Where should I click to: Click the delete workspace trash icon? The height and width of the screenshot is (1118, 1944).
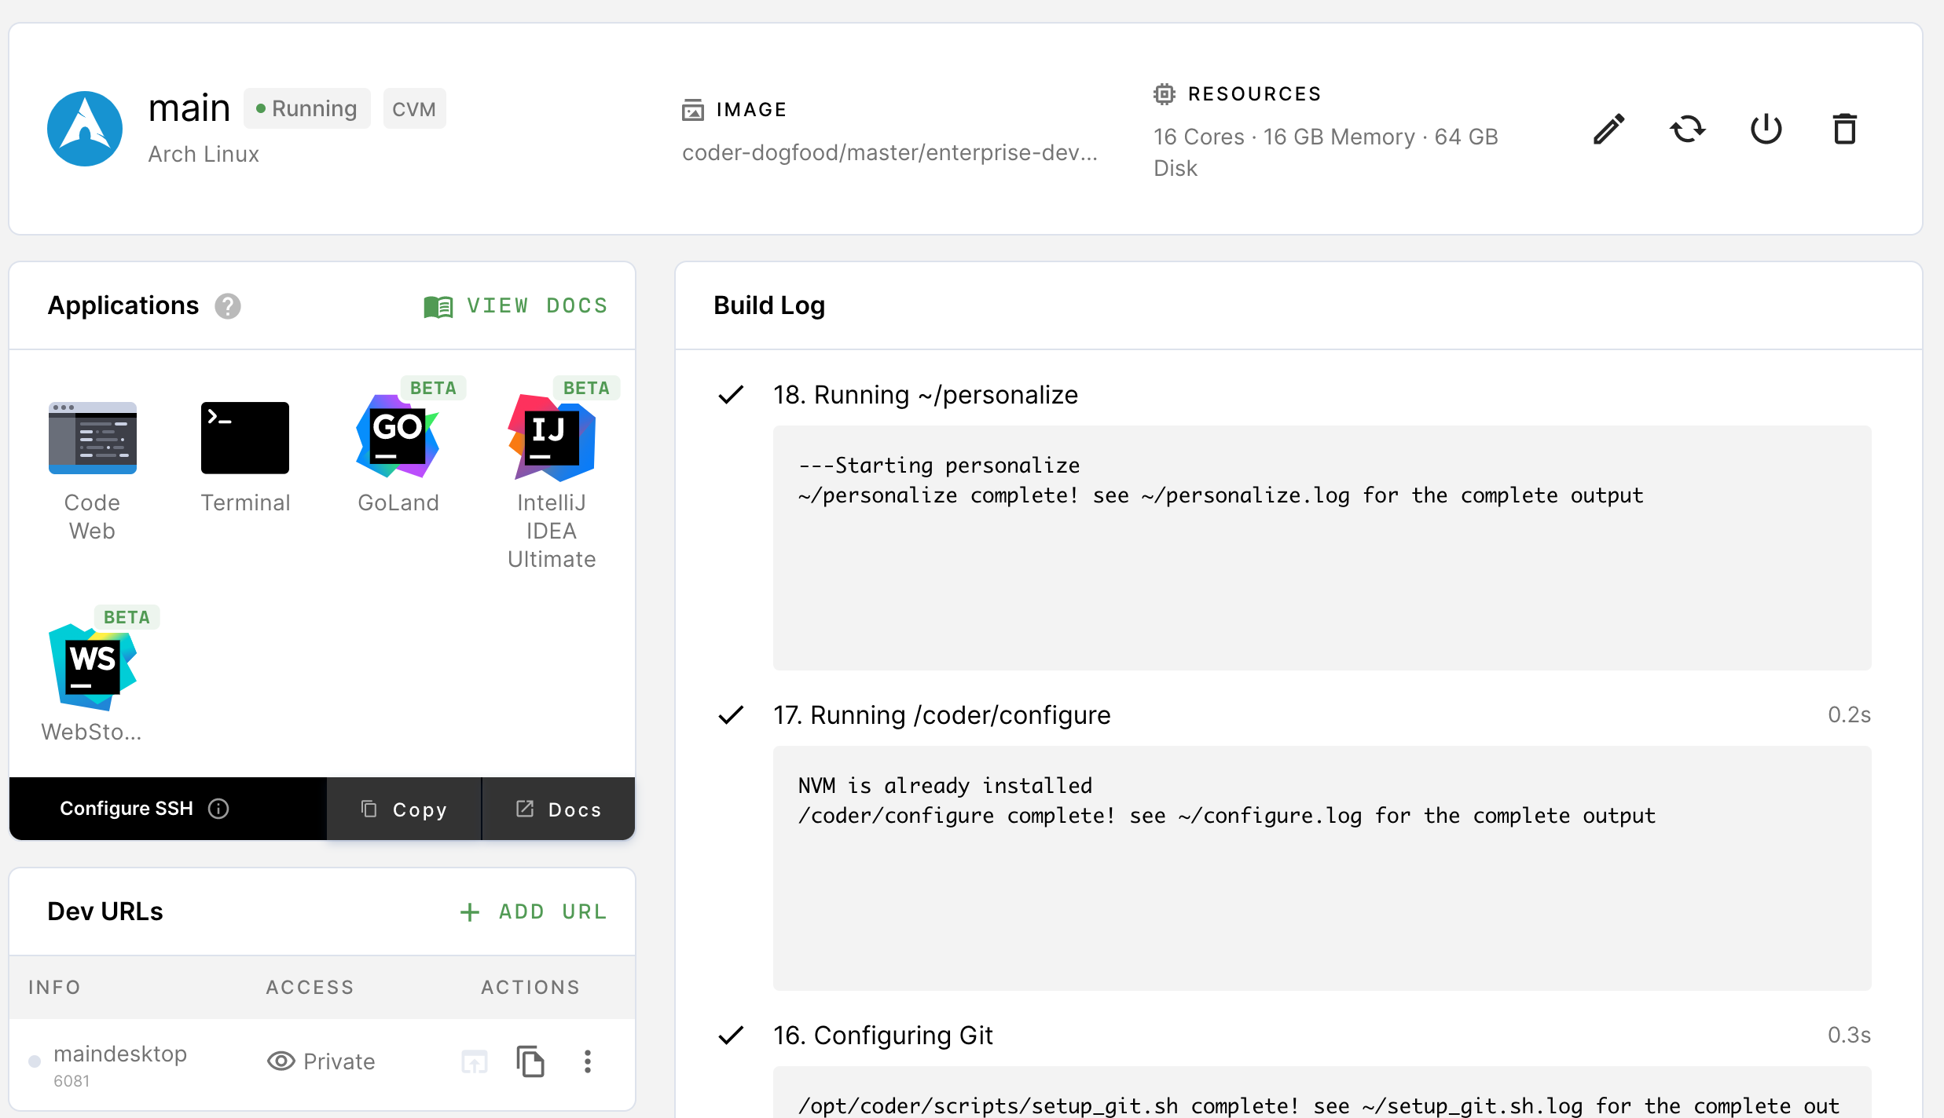click(x=1844, y=130)
